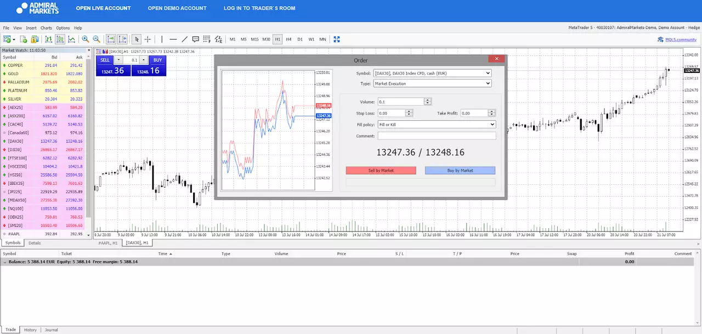Adjust the Take Profit spinner
Viewport: 702px width, 334px height.
pos(492,113)
